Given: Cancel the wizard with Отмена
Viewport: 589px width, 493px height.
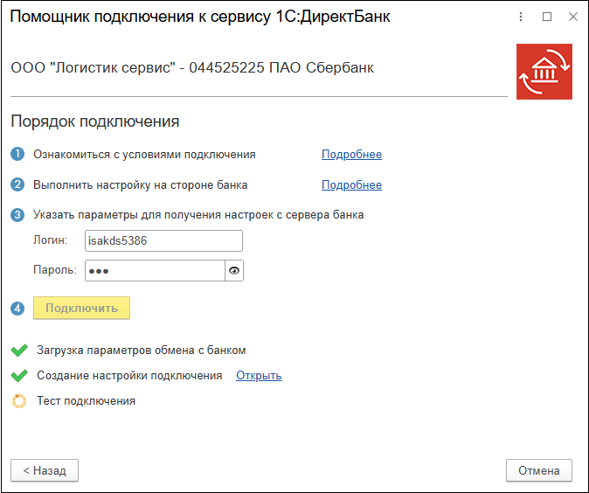Looking at the screenshot, I should (539, 470).
